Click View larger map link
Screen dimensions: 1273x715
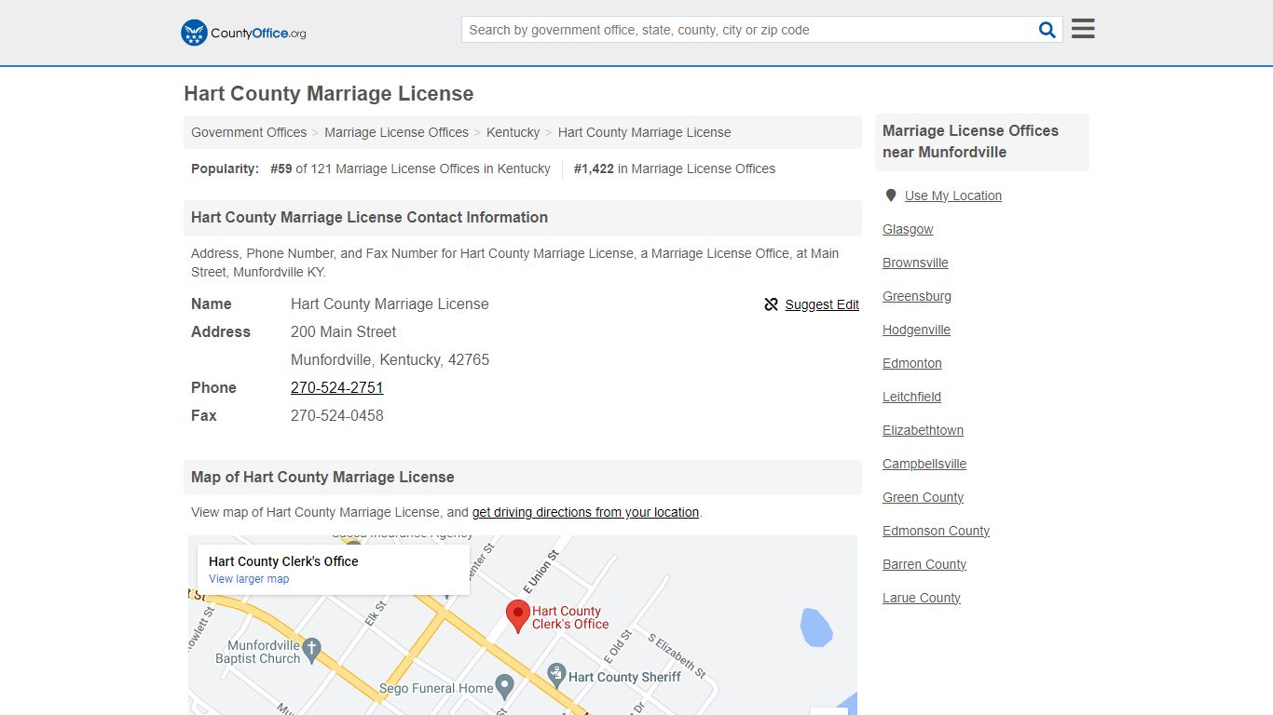coord(249,579)
